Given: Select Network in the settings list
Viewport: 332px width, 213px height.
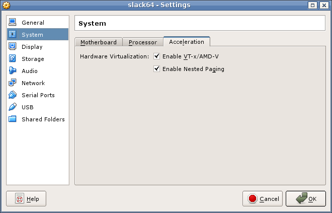Looking at the screenshot, I should point(33,83).
